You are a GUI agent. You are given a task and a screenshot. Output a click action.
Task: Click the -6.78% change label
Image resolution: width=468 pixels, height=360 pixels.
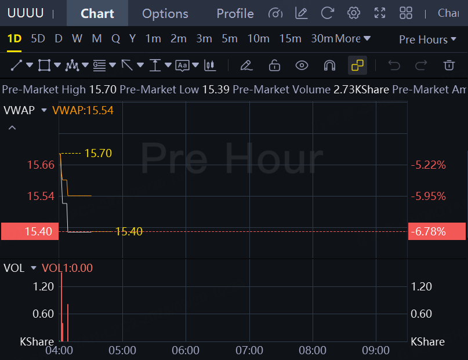pos(437,231)
